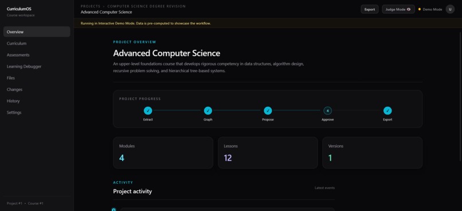Click the Demo Mode status indicator
462x211 pixels.
[430, 9]
